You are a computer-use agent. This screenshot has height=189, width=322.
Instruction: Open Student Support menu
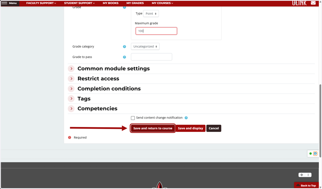coord(79,3)
